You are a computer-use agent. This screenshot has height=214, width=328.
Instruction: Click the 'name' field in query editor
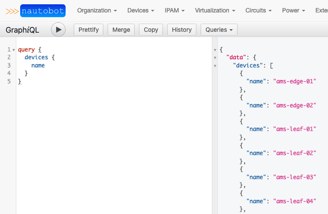pos(38,65)
